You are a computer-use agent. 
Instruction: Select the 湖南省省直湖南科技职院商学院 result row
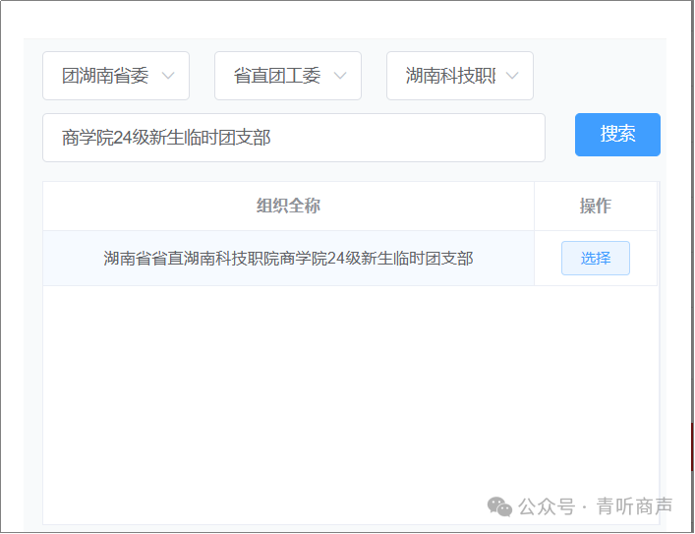288,259
